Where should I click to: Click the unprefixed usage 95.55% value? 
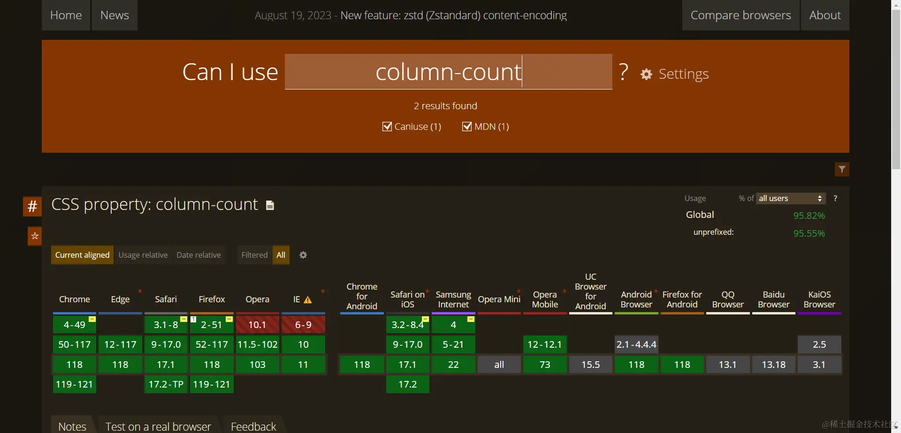[x=809, y=233]
